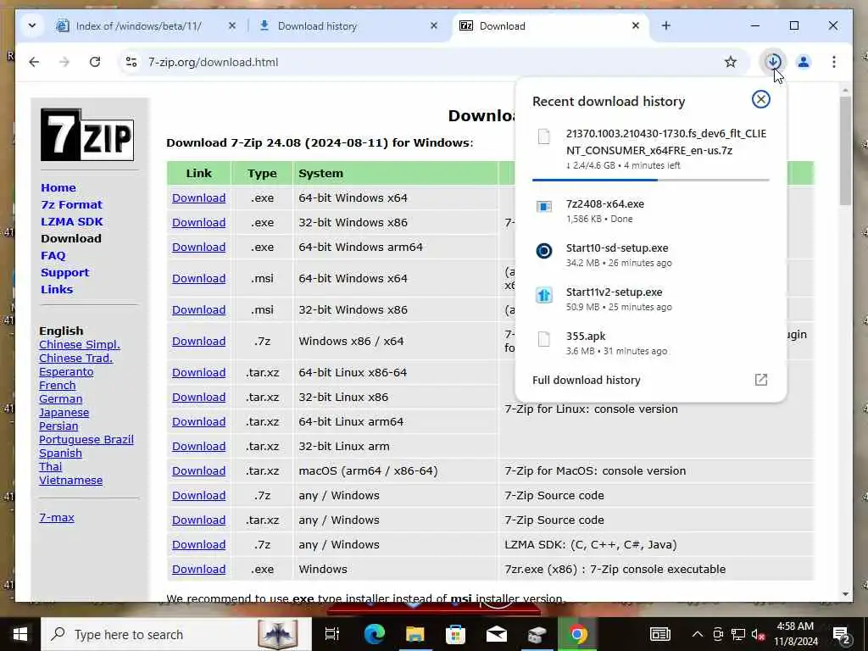
Task: Download .tar.xz for macOS arm64 / x86-64
Action: click(x=198, y=470)
